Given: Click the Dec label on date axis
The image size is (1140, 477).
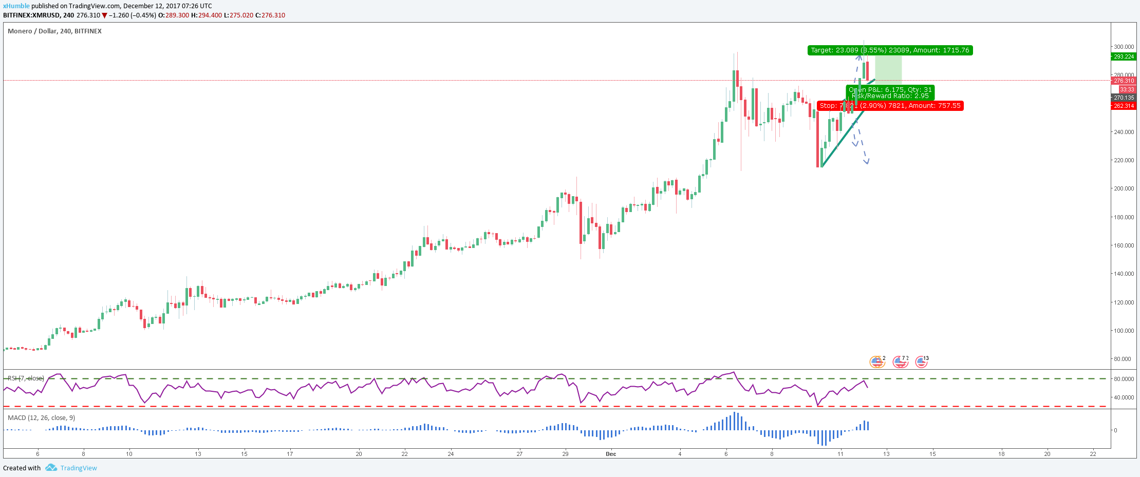Looking at the screenshot, I should [611, 454].
